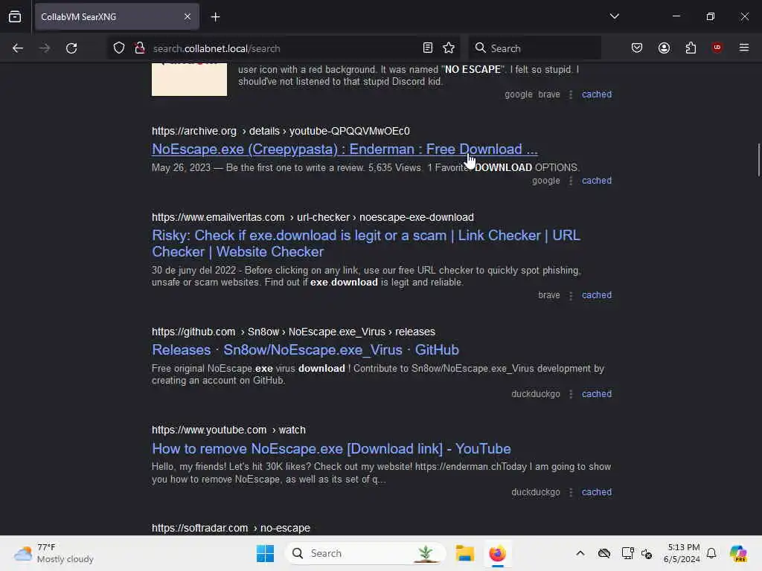Open uBlock Origin extension icon
The height and width of the screenshot is (571, 762).
(717, 47)
